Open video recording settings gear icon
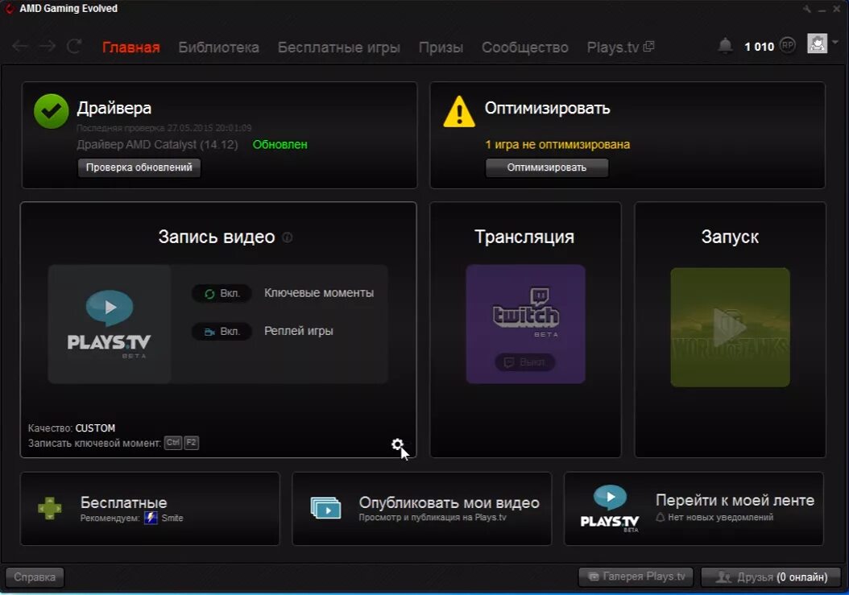849x595 pixels. tap(397, 444)
